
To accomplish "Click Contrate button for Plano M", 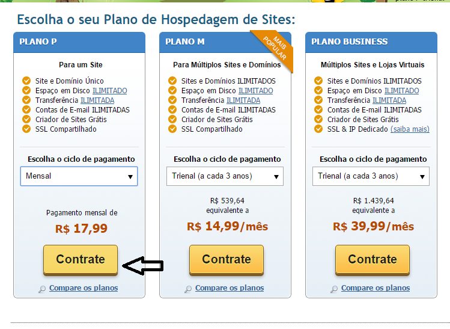I will pos(227,260).
